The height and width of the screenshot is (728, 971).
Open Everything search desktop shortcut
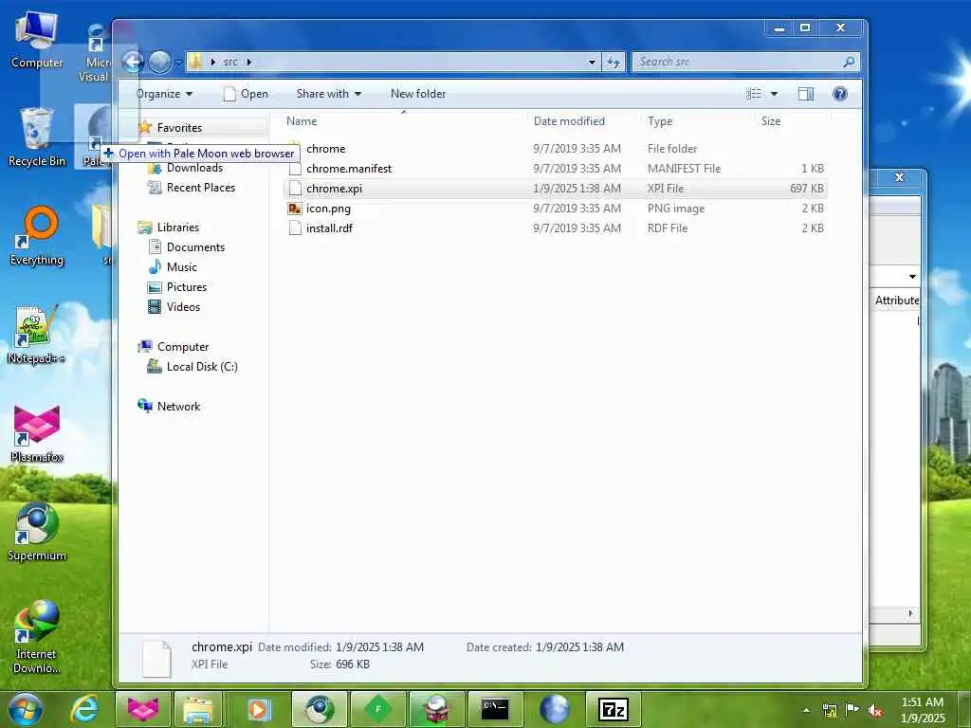[x=37, y=236]
